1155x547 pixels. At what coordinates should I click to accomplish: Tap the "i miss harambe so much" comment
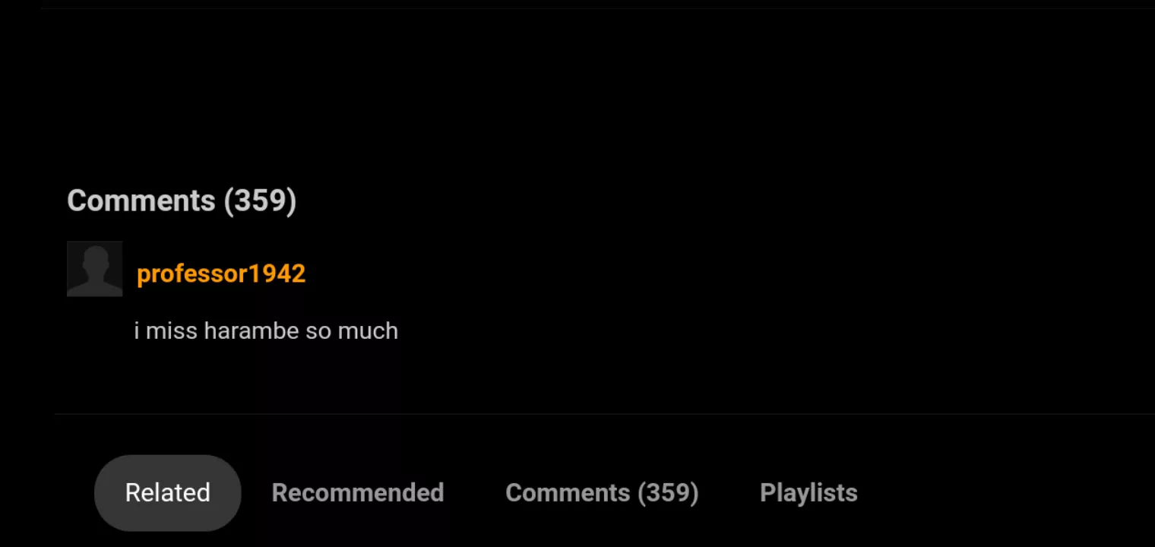(x=266, y=331)
